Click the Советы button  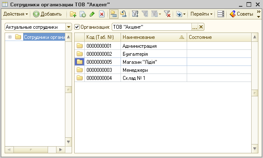tap(241, 14)
